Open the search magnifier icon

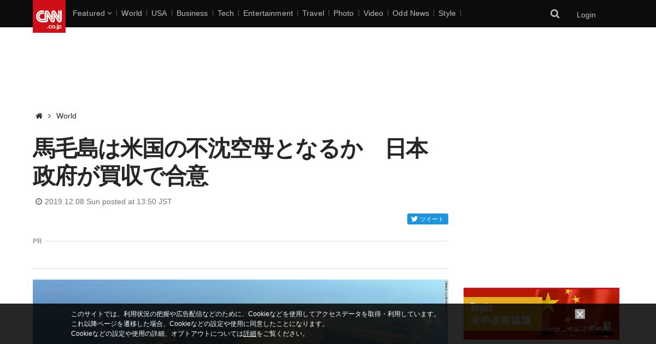click(555, 14)
